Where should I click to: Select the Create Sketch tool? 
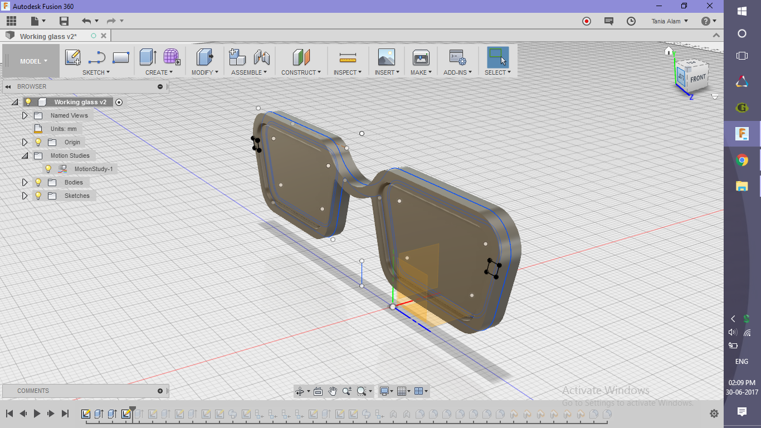pyautogui.click(x=73, y=57)
